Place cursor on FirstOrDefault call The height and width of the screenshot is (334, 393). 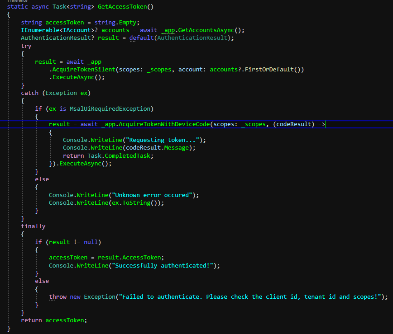[267, 69]
